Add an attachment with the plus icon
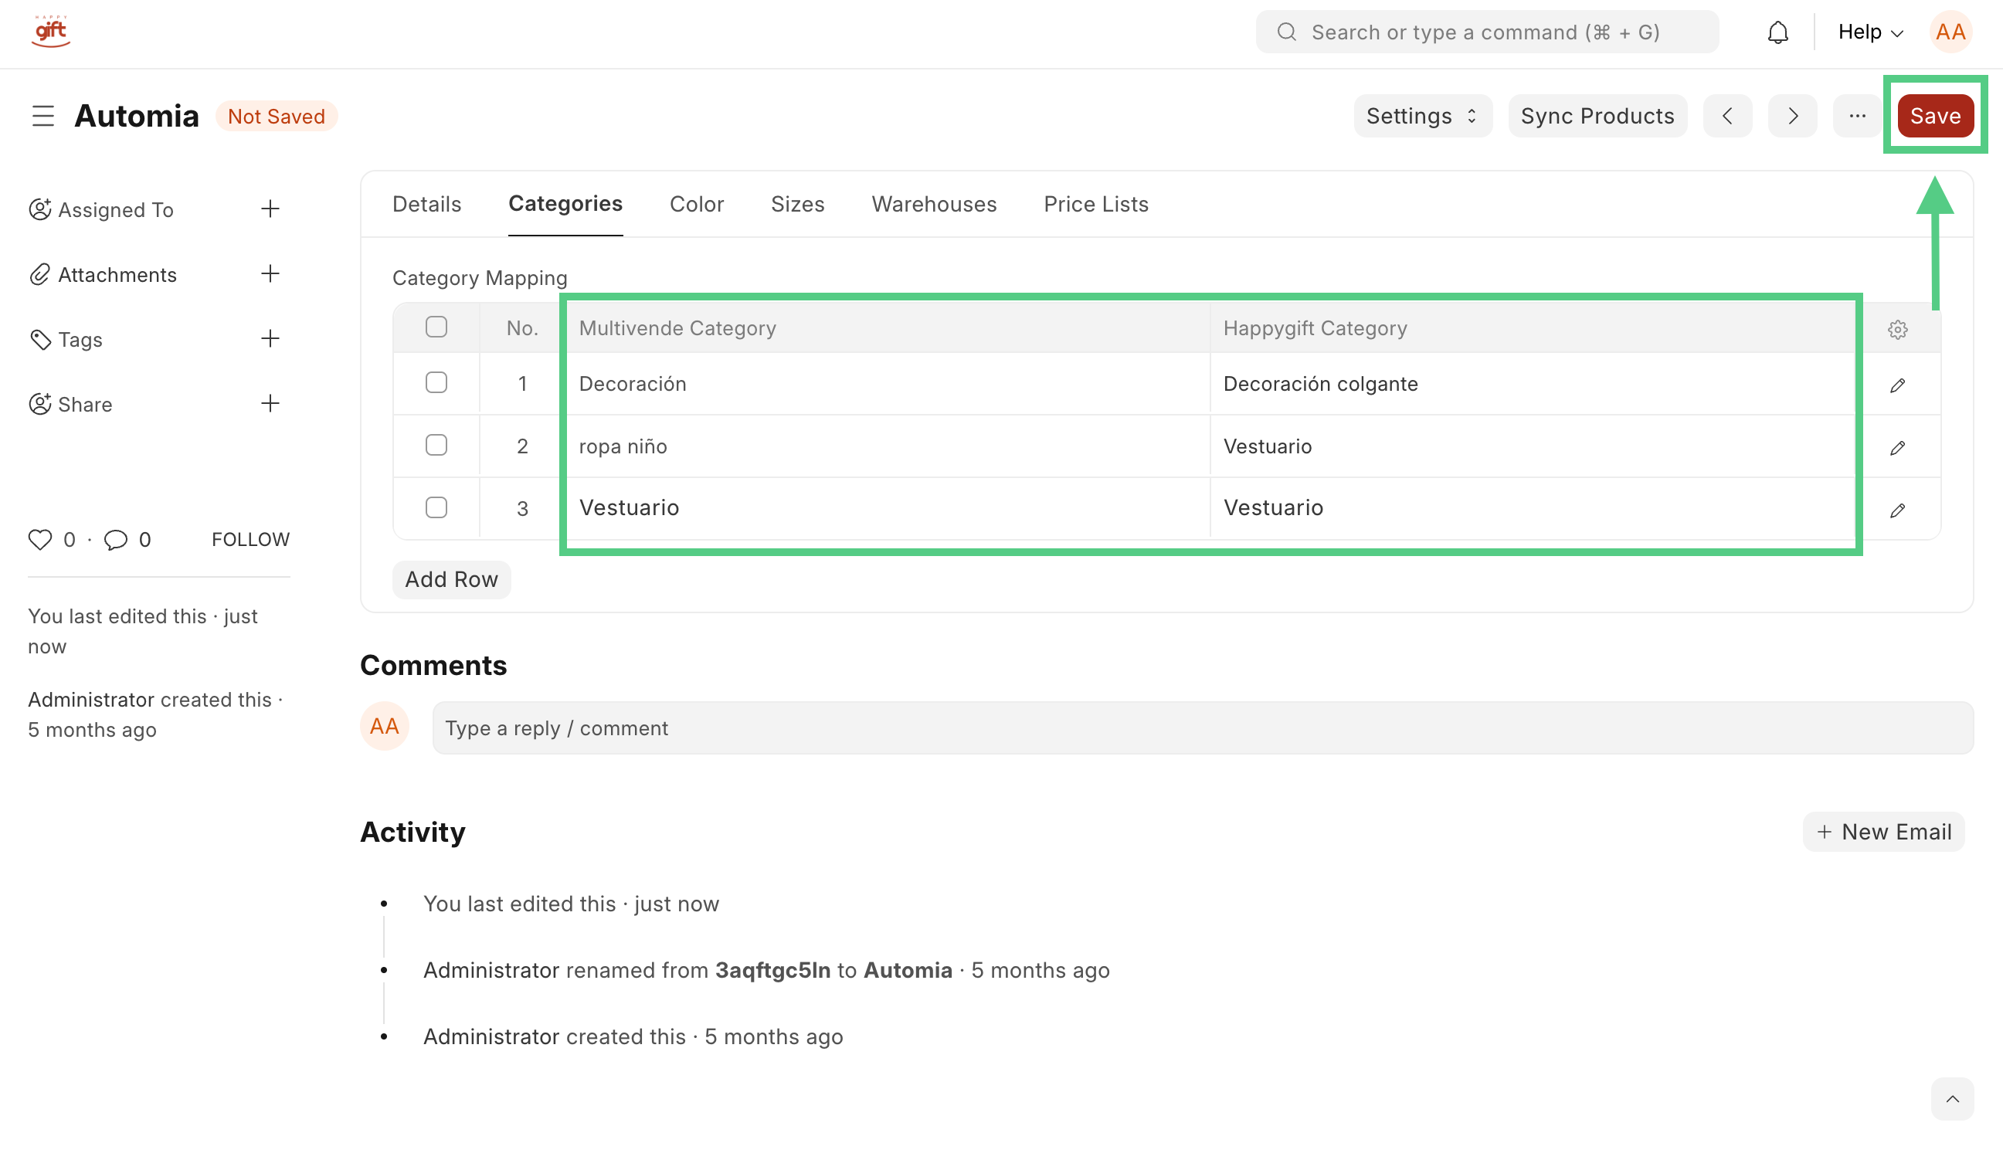 [270, 274]
